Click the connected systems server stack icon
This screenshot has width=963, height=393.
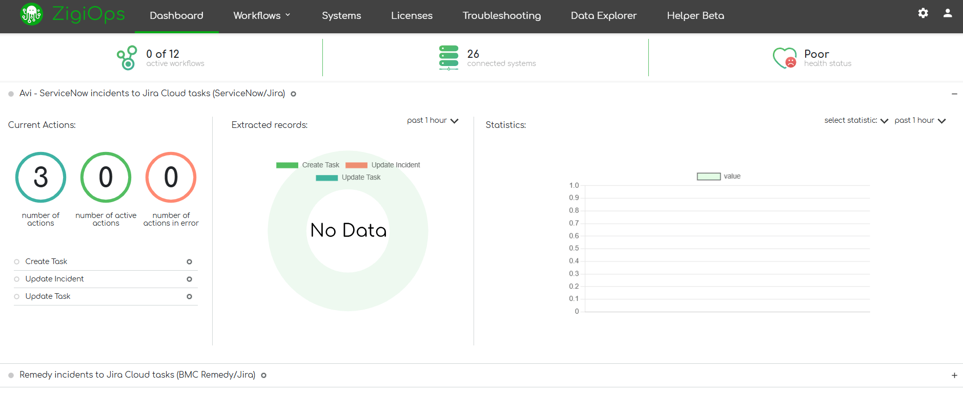point(448,57)
